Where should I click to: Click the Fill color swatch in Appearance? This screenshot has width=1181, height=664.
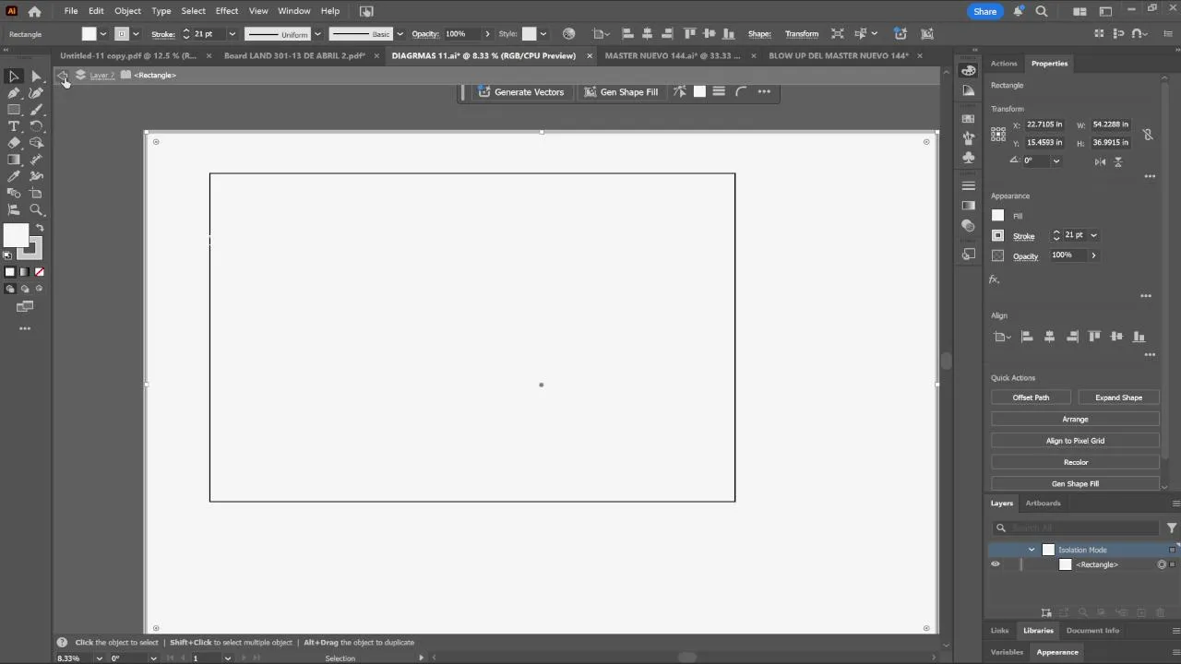(997, 216)
